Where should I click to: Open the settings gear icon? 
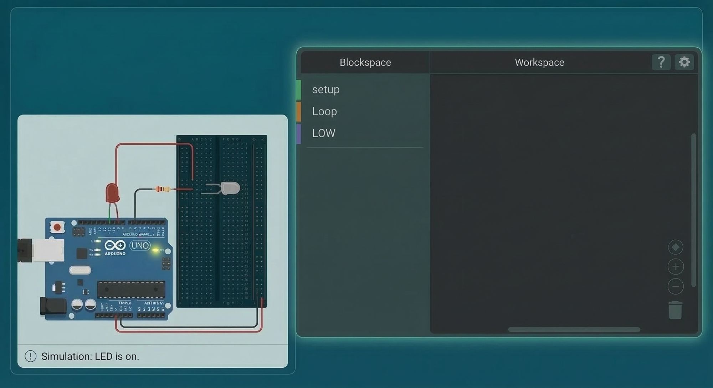(x=684, y=62)
